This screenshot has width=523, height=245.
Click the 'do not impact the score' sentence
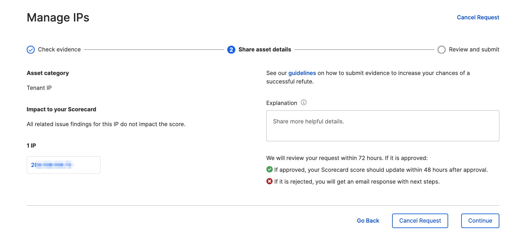tap(106, 124)
